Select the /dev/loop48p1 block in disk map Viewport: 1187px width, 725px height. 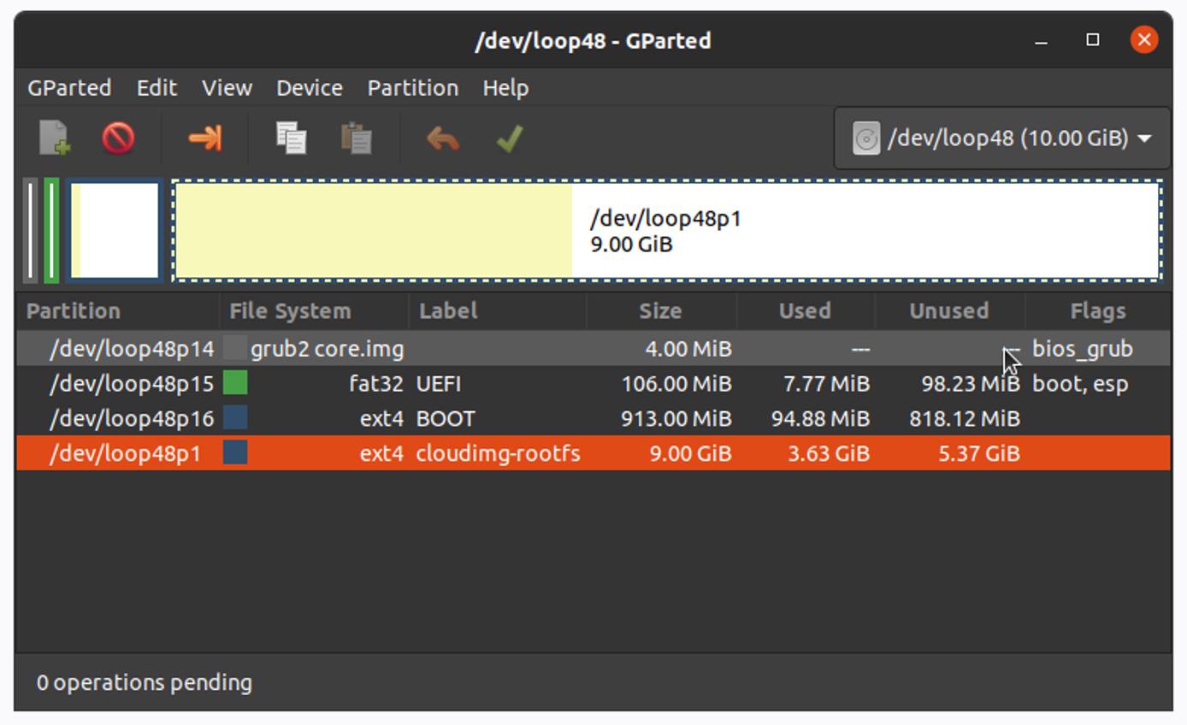tap(667, 230)
